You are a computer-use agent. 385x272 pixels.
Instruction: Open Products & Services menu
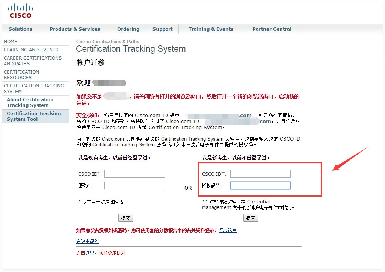pyautogui.click(x=75, y=29)
